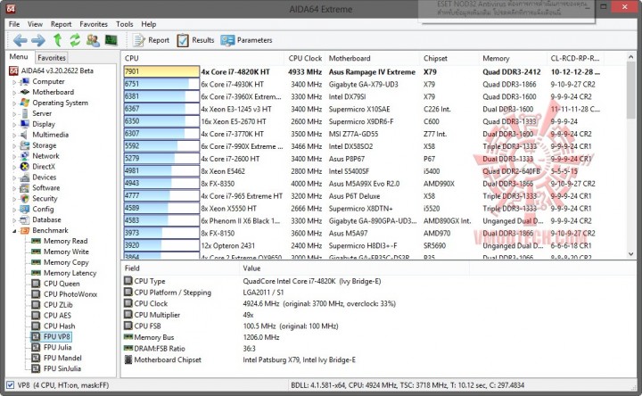Screen dimensions: 642x396
Task: Expand the Operating System tree node
Action: (14, 103)
